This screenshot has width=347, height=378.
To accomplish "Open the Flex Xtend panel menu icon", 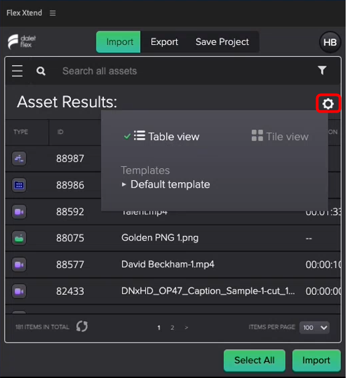I will click(x=52, y=13).
